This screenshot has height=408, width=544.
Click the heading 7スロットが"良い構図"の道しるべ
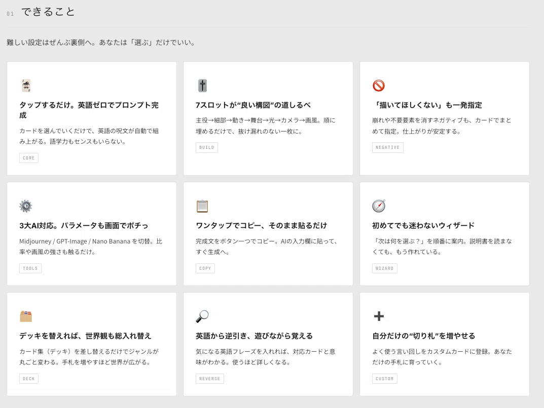[x=253, y=105]
